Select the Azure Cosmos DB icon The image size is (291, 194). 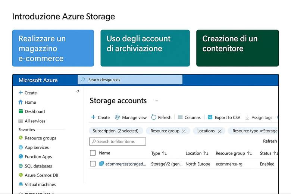pos(21,175)
